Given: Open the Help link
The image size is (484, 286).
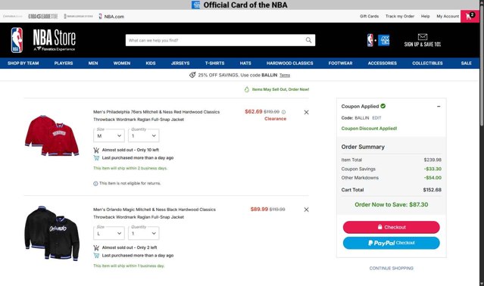Looking at the screenshot, I should 426,16.
